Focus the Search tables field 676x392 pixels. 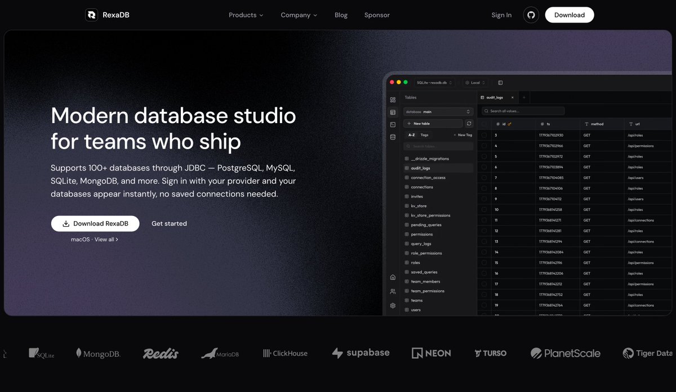click(x=438, y=146)
